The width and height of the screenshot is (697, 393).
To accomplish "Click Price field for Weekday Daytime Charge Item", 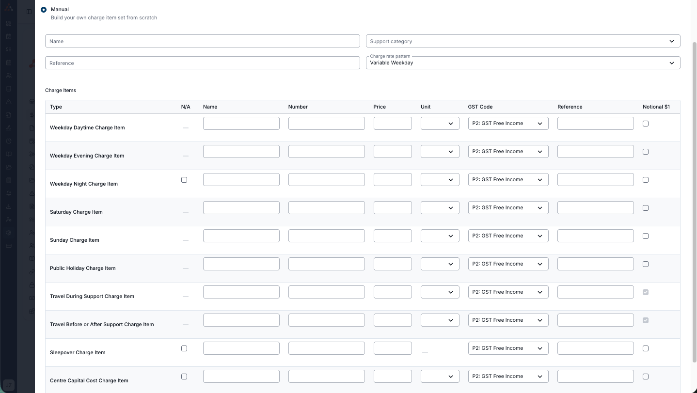I will point(393,124).
